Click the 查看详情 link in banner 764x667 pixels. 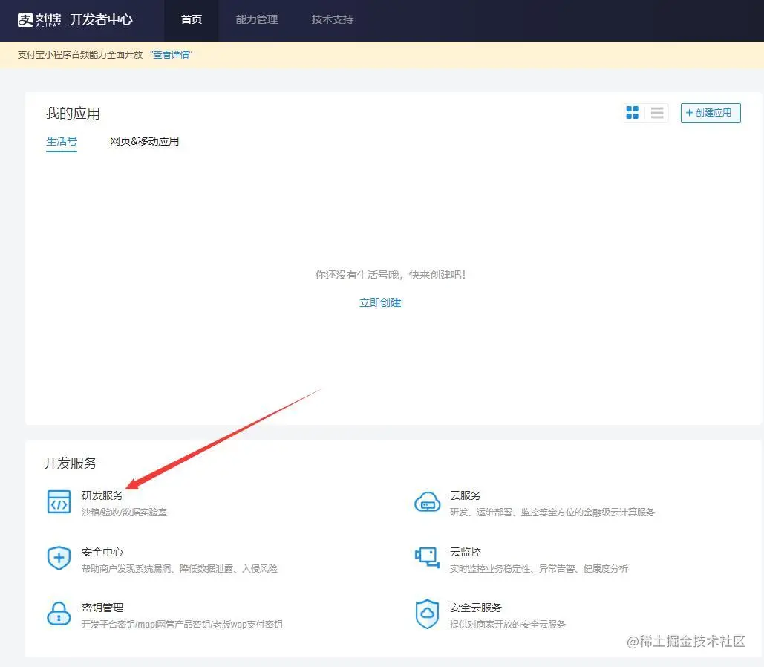171,55
